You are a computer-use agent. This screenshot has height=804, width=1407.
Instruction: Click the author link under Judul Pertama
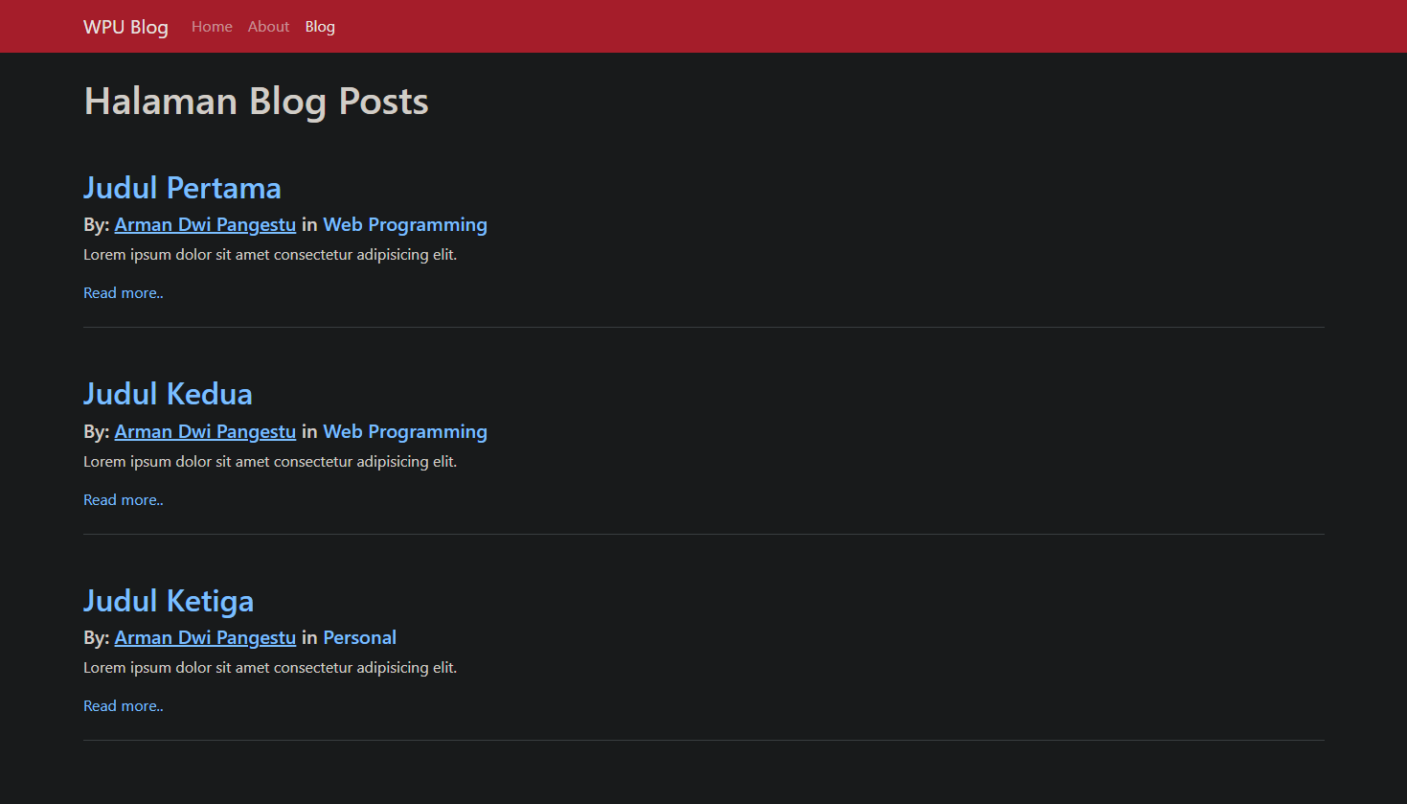[x=205, y=224]
